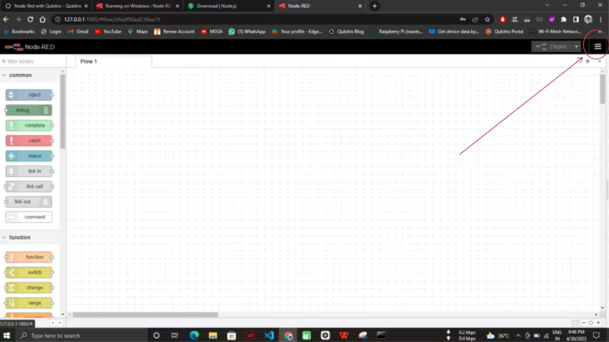Screen dimensions: 609x342
Task: Open the Gmail bookmark
Action: click(x=78, y=32)
